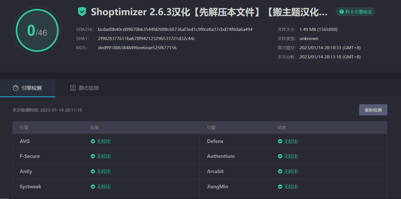Click the AVG engine name
This screenshot has height=199, width=401.
pyautogui.click(x=25, y=141)
